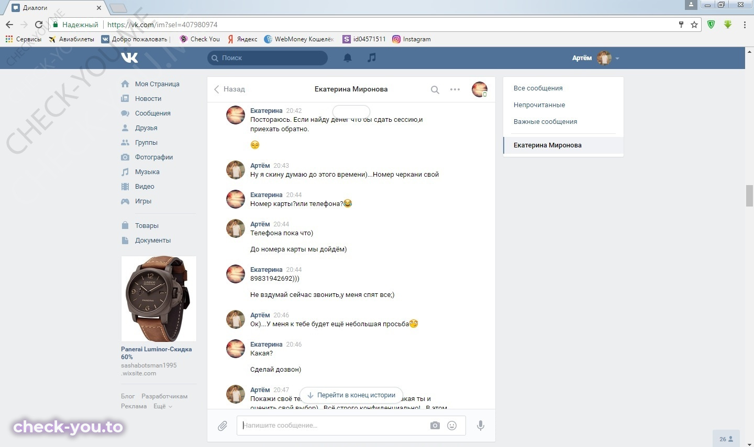Open Chrome's three-dot menu
Viewport: 754px width, 447px height.
pyautogui.click(x=745, y=25)
